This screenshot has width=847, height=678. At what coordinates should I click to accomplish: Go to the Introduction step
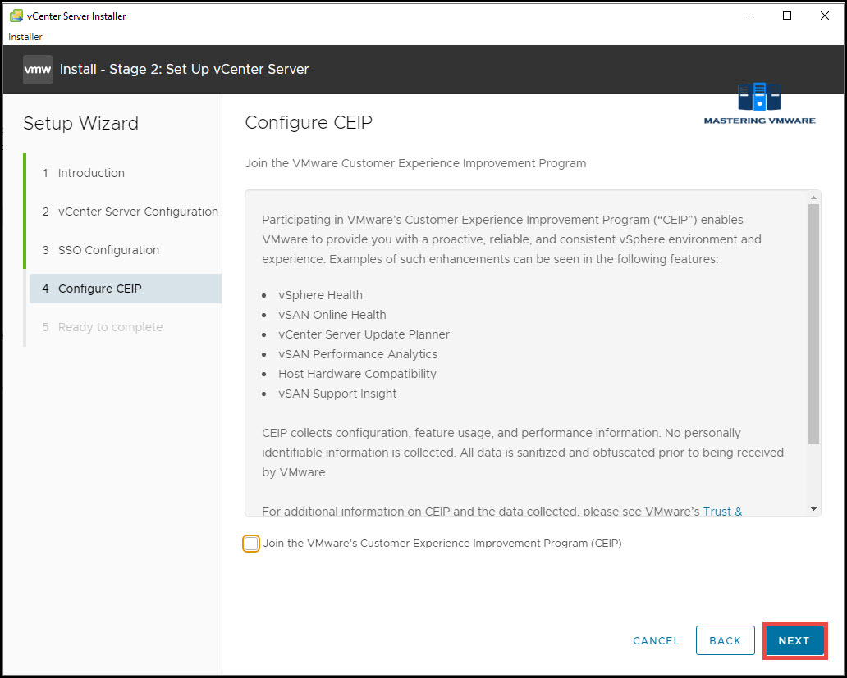point(91,173)
